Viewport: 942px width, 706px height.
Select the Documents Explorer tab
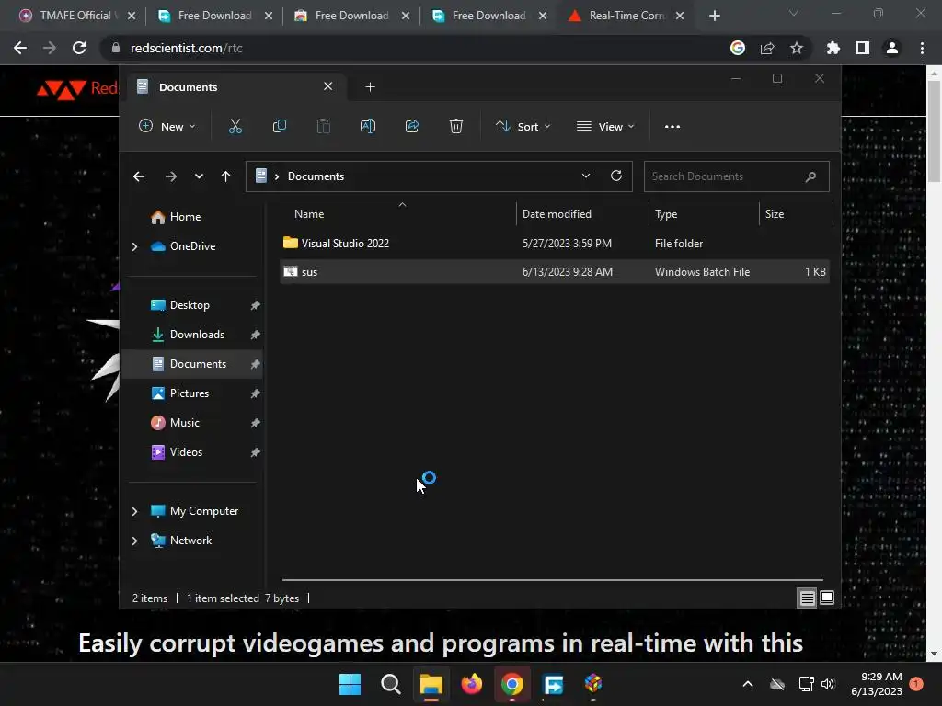[235, 87]
